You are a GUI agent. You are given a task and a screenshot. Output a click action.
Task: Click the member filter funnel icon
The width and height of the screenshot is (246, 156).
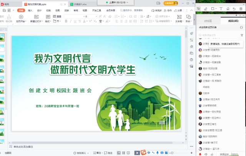242,35
